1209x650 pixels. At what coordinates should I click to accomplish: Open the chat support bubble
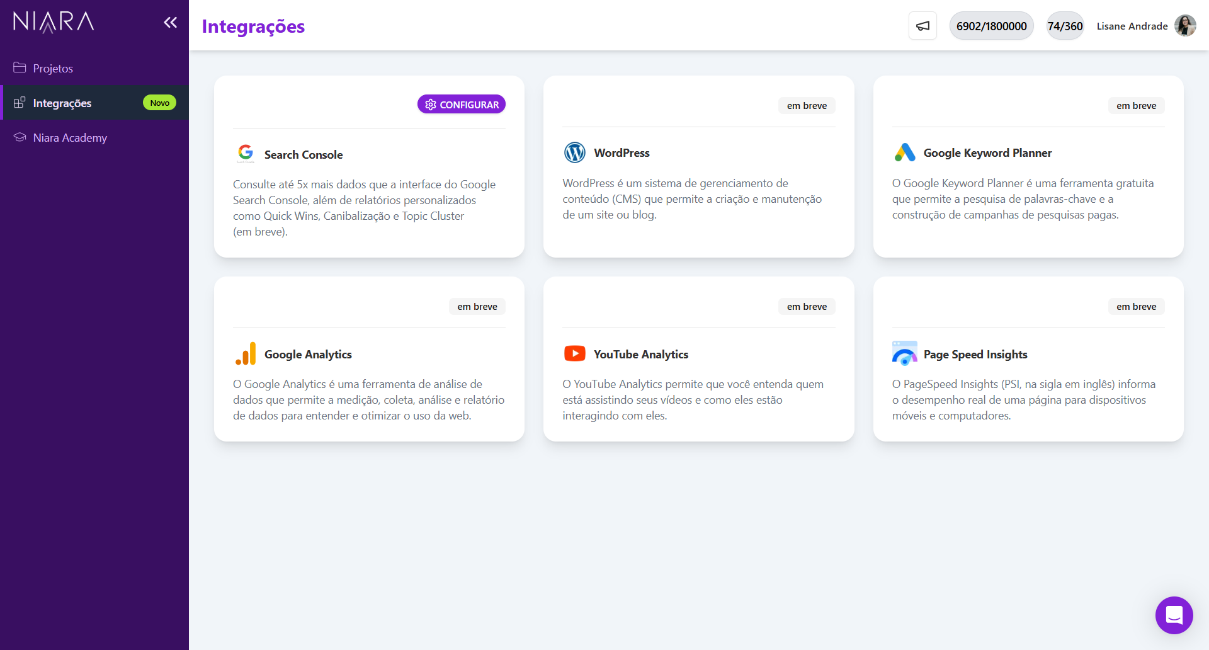click(x=1174, y=615)
